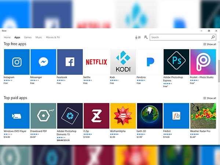
Task: Open the Movies & TV tab
Action: click(53, 37)
